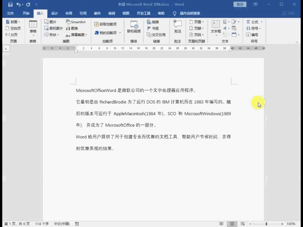This screenshot has width=303, height=227.
Task: Click the zoom slider in status bar
Action: pos(266,224)
